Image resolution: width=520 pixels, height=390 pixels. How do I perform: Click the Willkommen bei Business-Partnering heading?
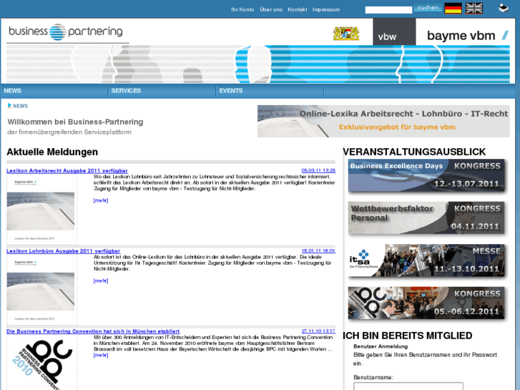tap(75, 122)
